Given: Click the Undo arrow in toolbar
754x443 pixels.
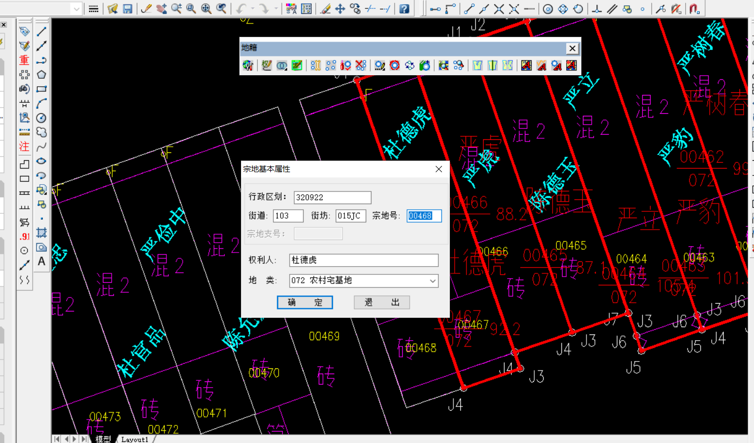Looking at the screenshot, I should coord(241,9).
